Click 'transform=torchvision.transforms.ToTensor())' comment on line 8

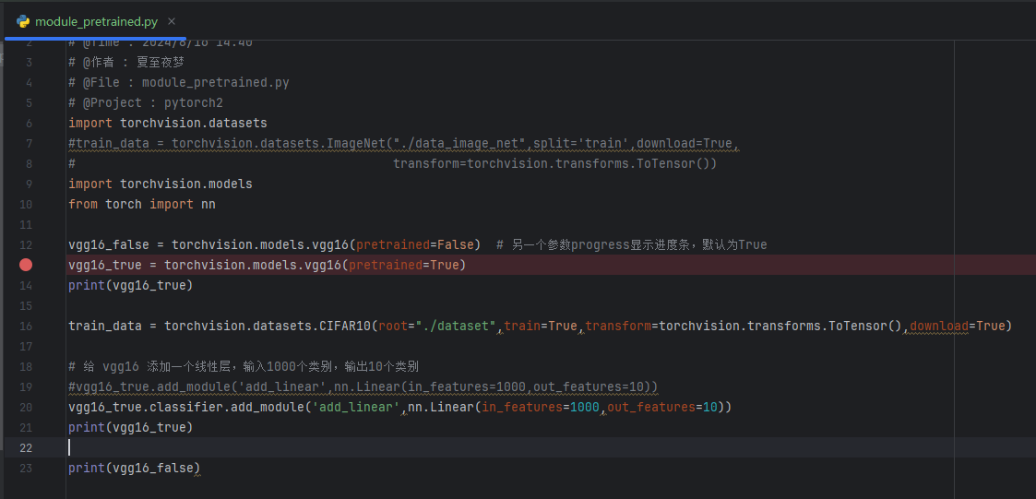click(555, 163)
